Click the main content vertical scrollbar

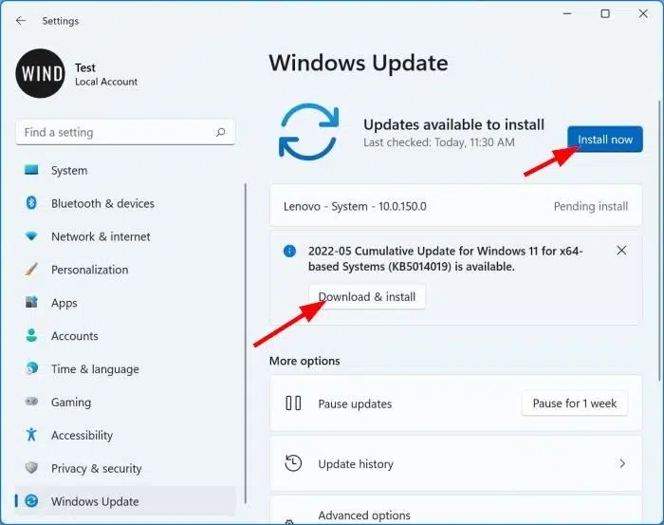pos(659,241)
